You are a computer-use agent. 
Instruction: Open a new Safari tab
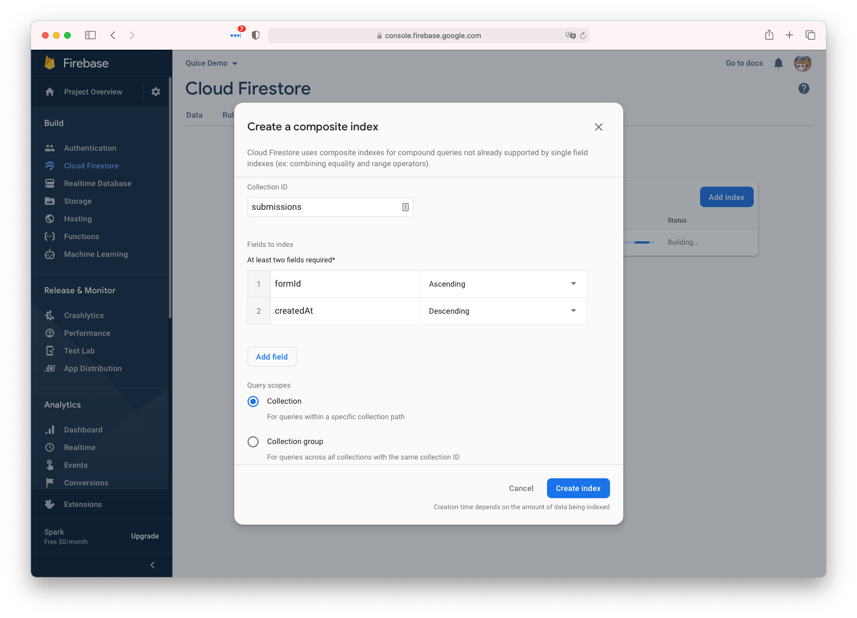pyautogui.click(x=790, y=35)
